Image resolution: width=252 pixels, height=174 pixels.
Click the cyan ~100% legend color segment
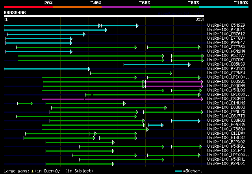tap(224, 7)
